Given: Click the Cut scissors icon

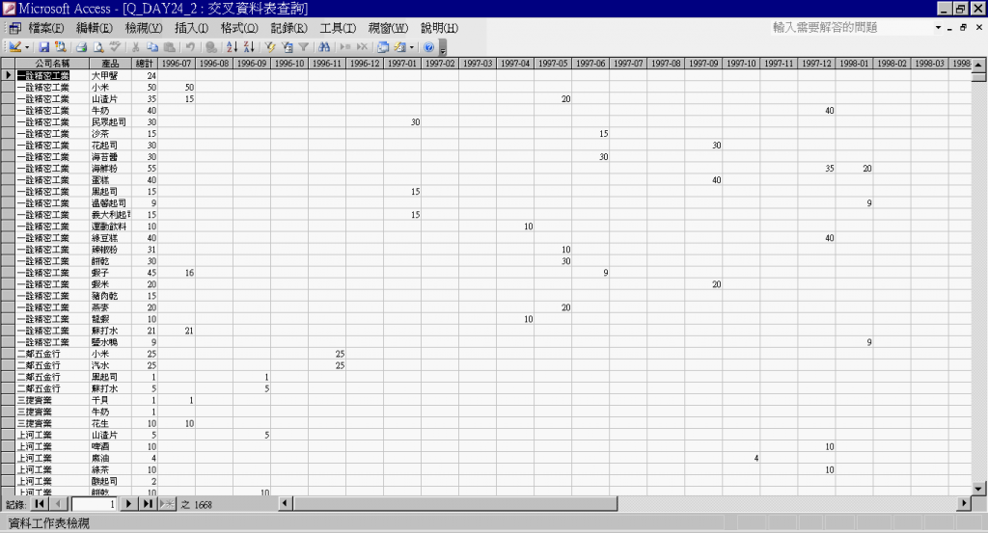Looking at the screenshot, I should pos(135,47).
